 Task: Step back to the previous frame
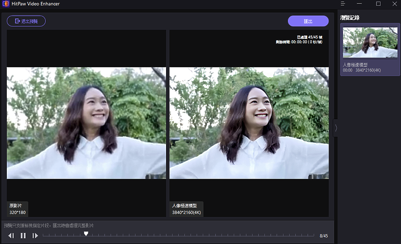[11, 236]
